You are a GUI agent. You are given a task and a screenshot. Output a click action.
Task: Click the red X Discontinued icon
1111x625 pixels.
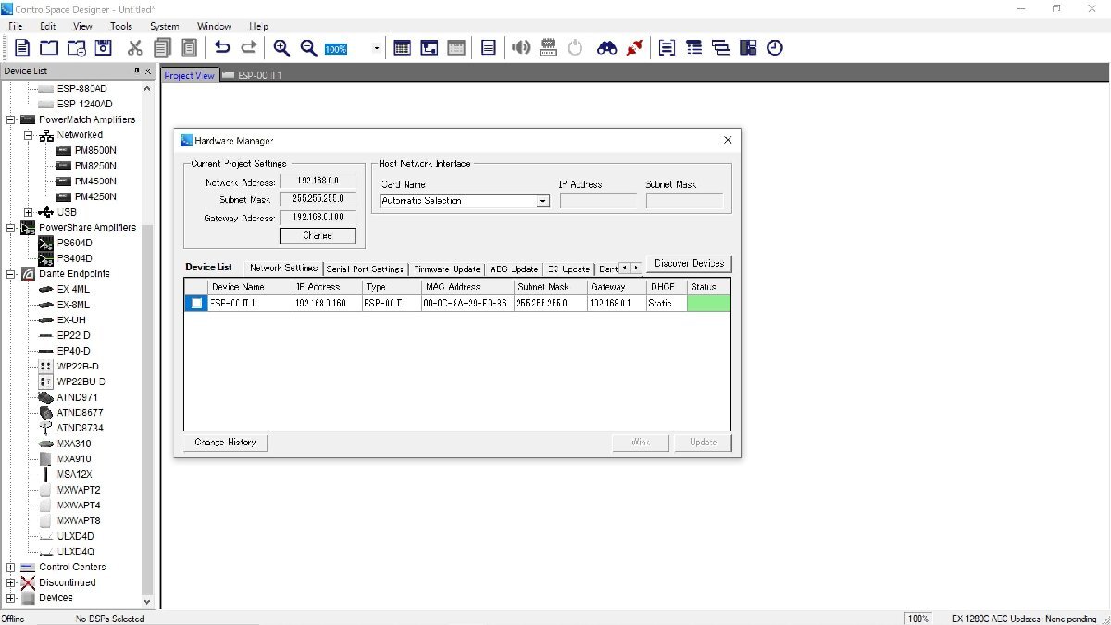pos(28,582)
